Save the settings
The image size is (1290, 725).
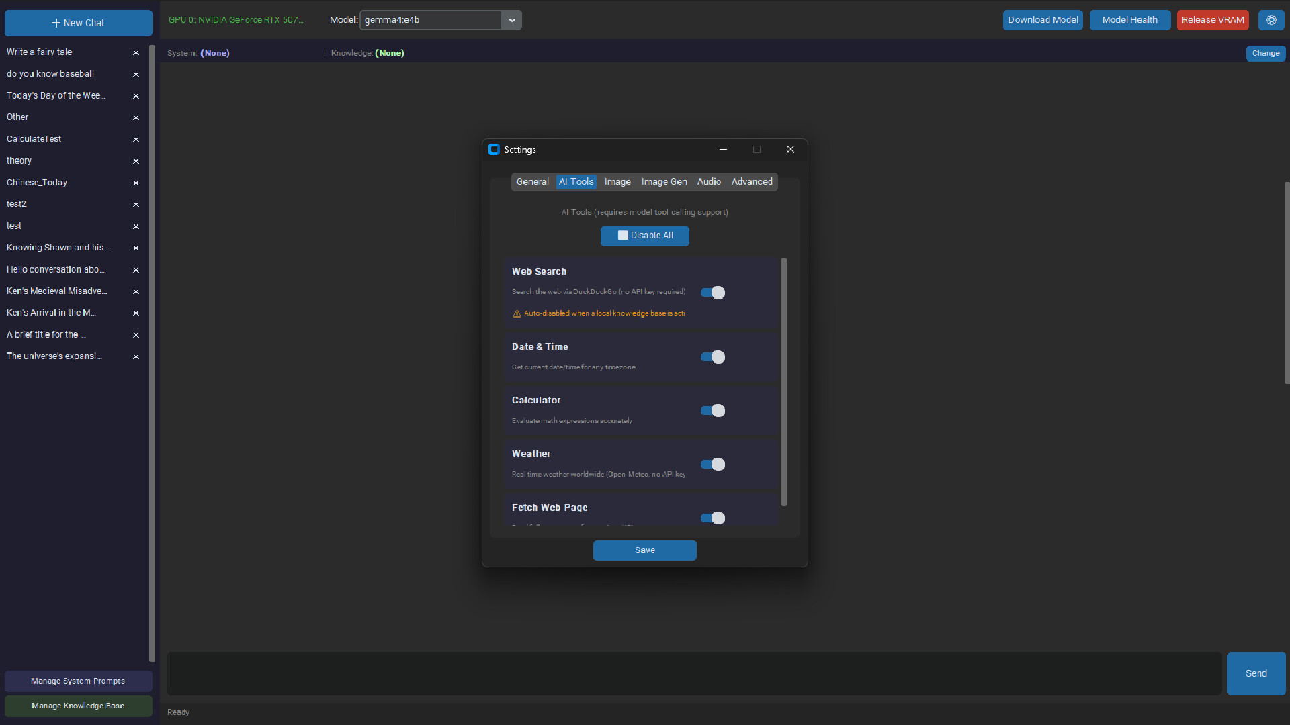tap(644, 550)
